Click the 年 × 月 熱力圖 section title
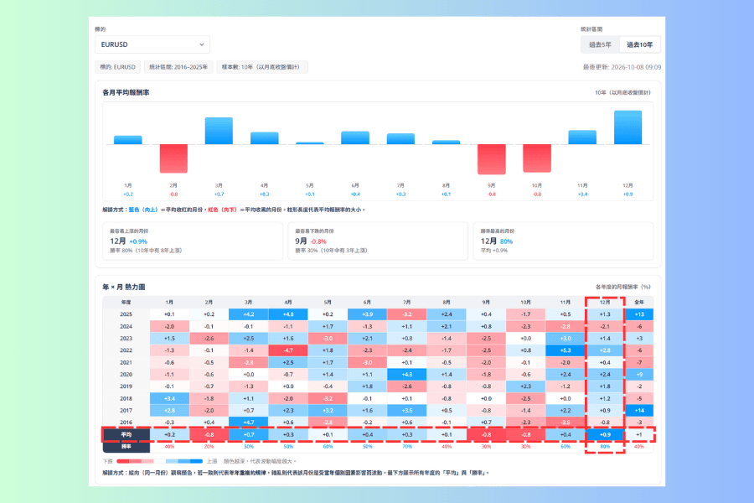754x503 pixels. [124, 287]
